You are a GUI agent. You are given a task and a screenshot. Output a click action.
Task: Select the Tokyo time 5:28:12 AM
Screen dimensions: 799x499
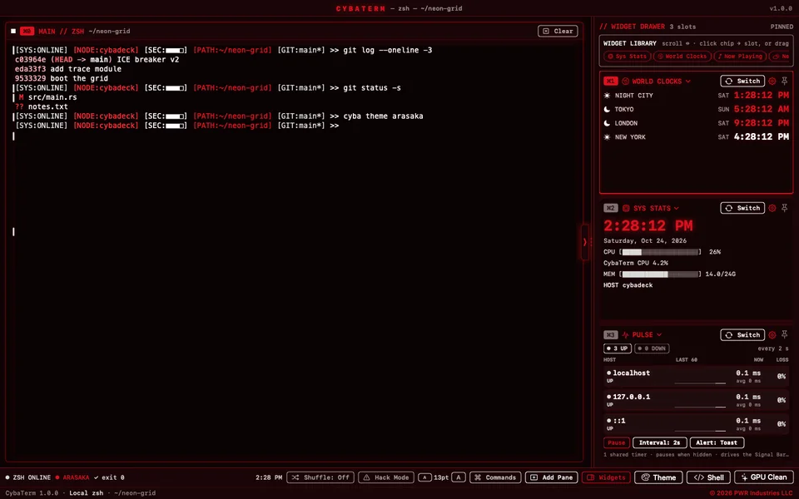[x=762, y=109]
